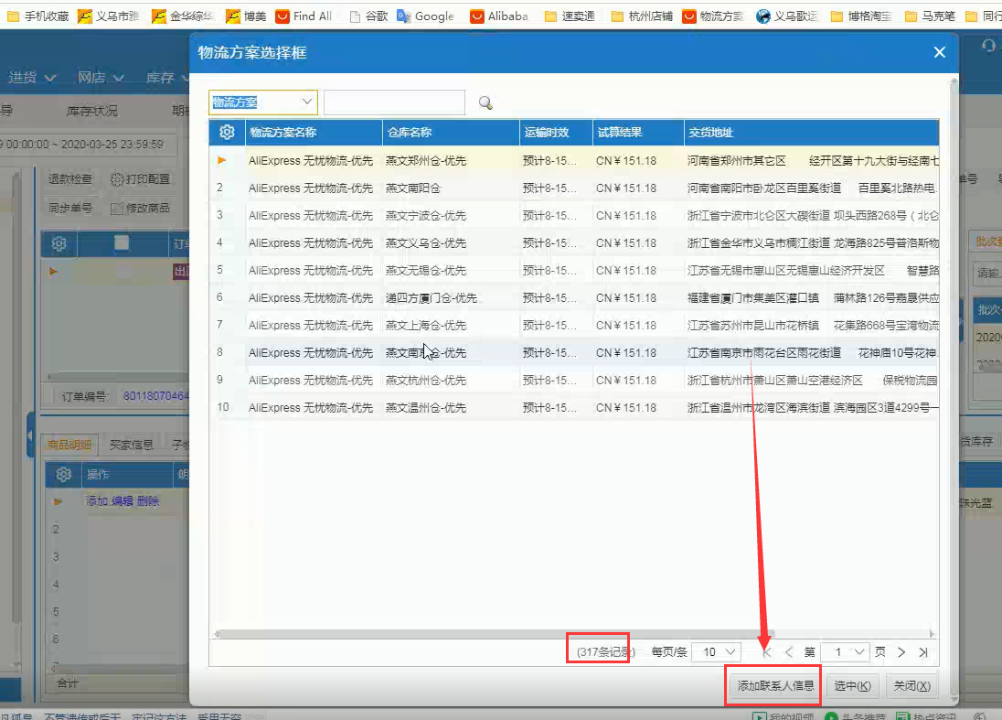Open the 库存状况 tab in background
The width and height of the screenshot is (1002, 720).
click(92, 111)
